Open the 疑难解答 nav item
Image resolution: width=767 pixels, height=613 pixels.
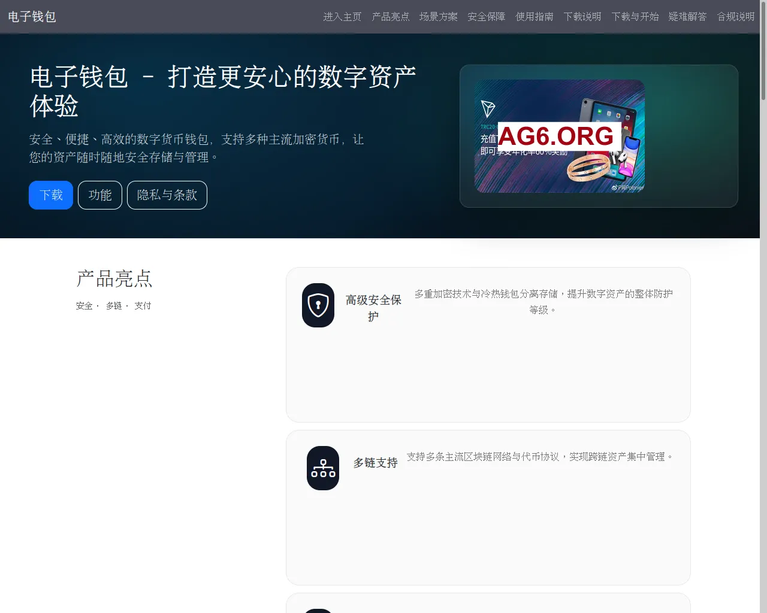(687, 17)
